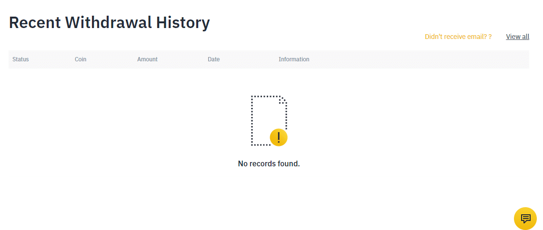Select the Amount column header

pos(147,59)
